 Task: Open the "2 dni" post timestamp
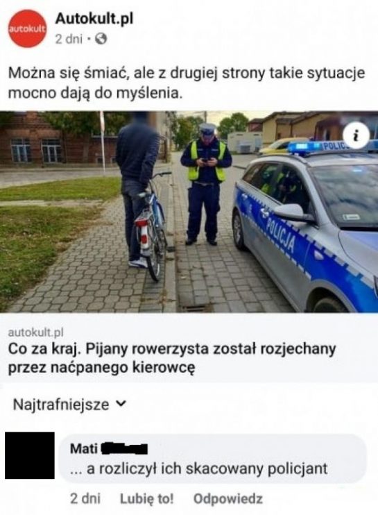tap(69, 40)
